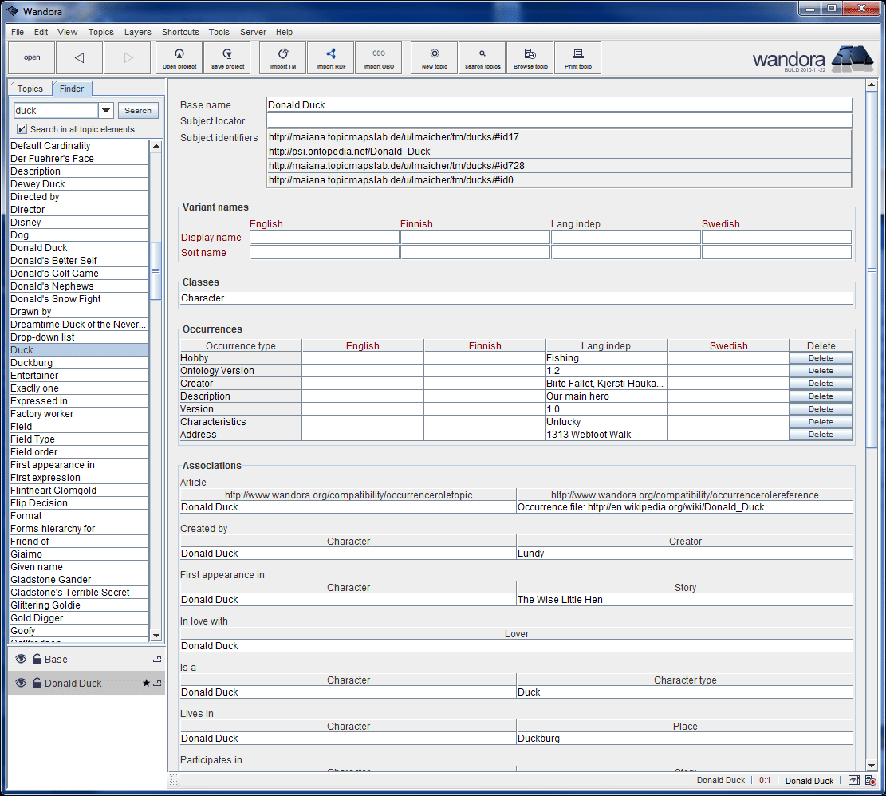886x796 pixels.
Task: Open the View menu
Action: coord(67,32)
